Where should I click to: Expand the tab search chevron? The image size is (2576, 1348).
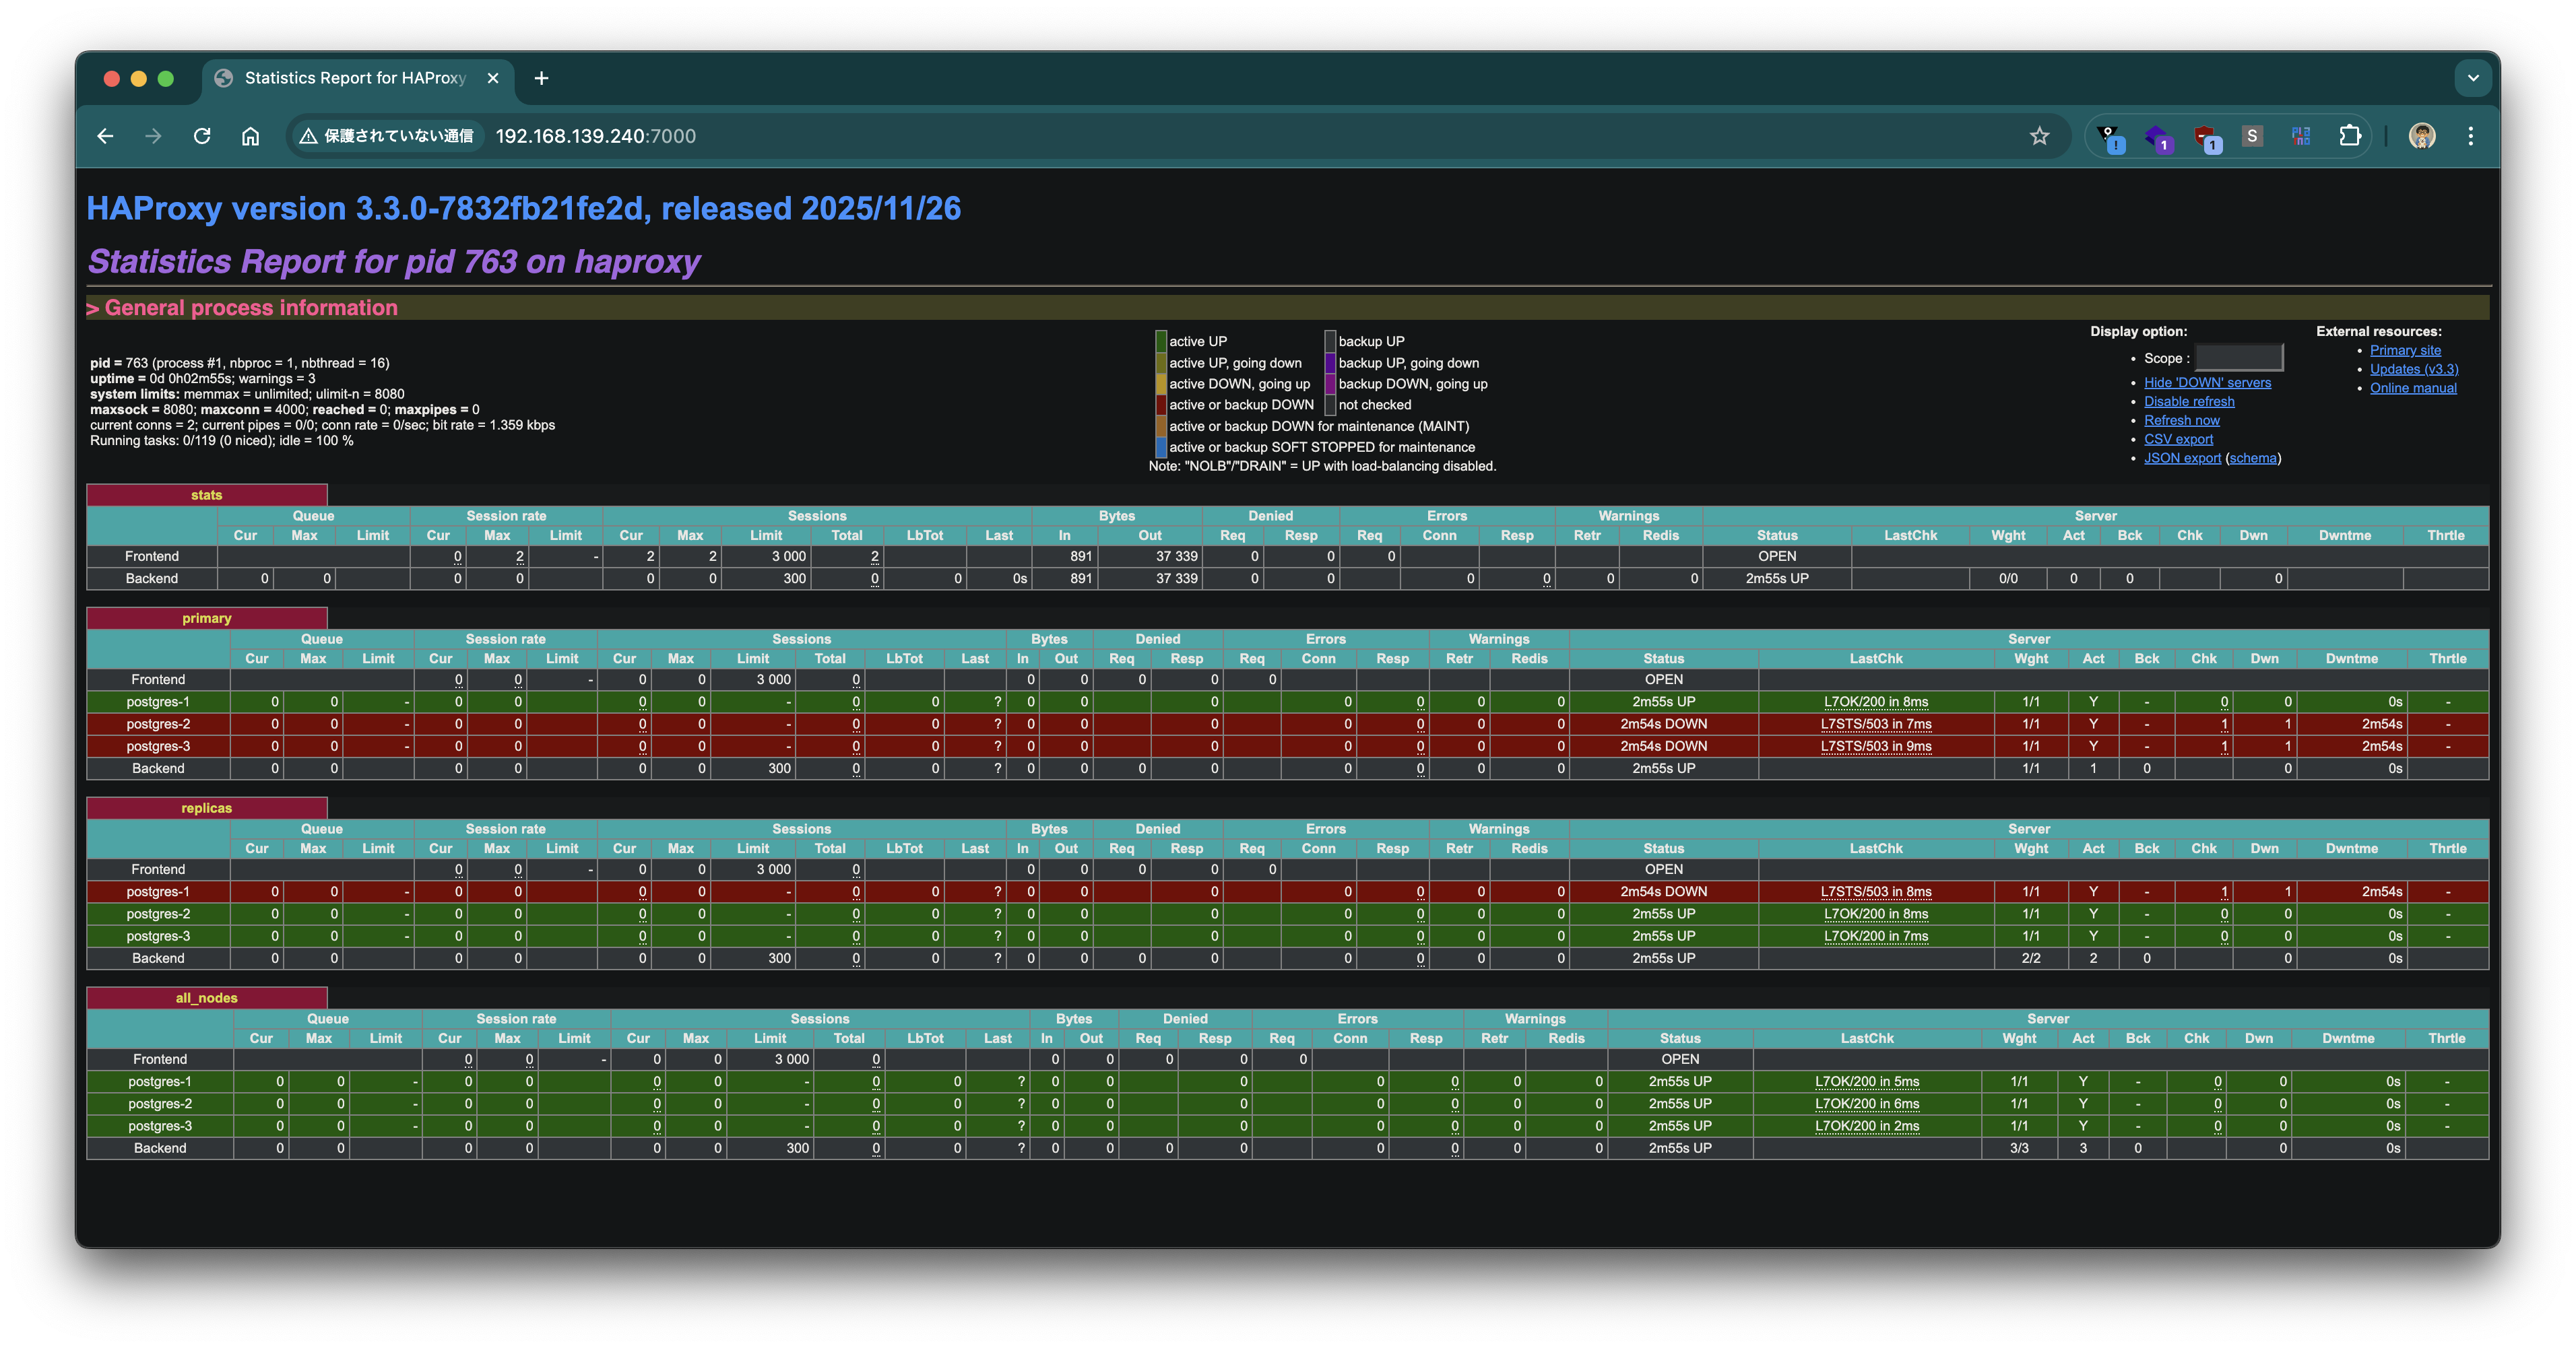[x=2472, y=78]
